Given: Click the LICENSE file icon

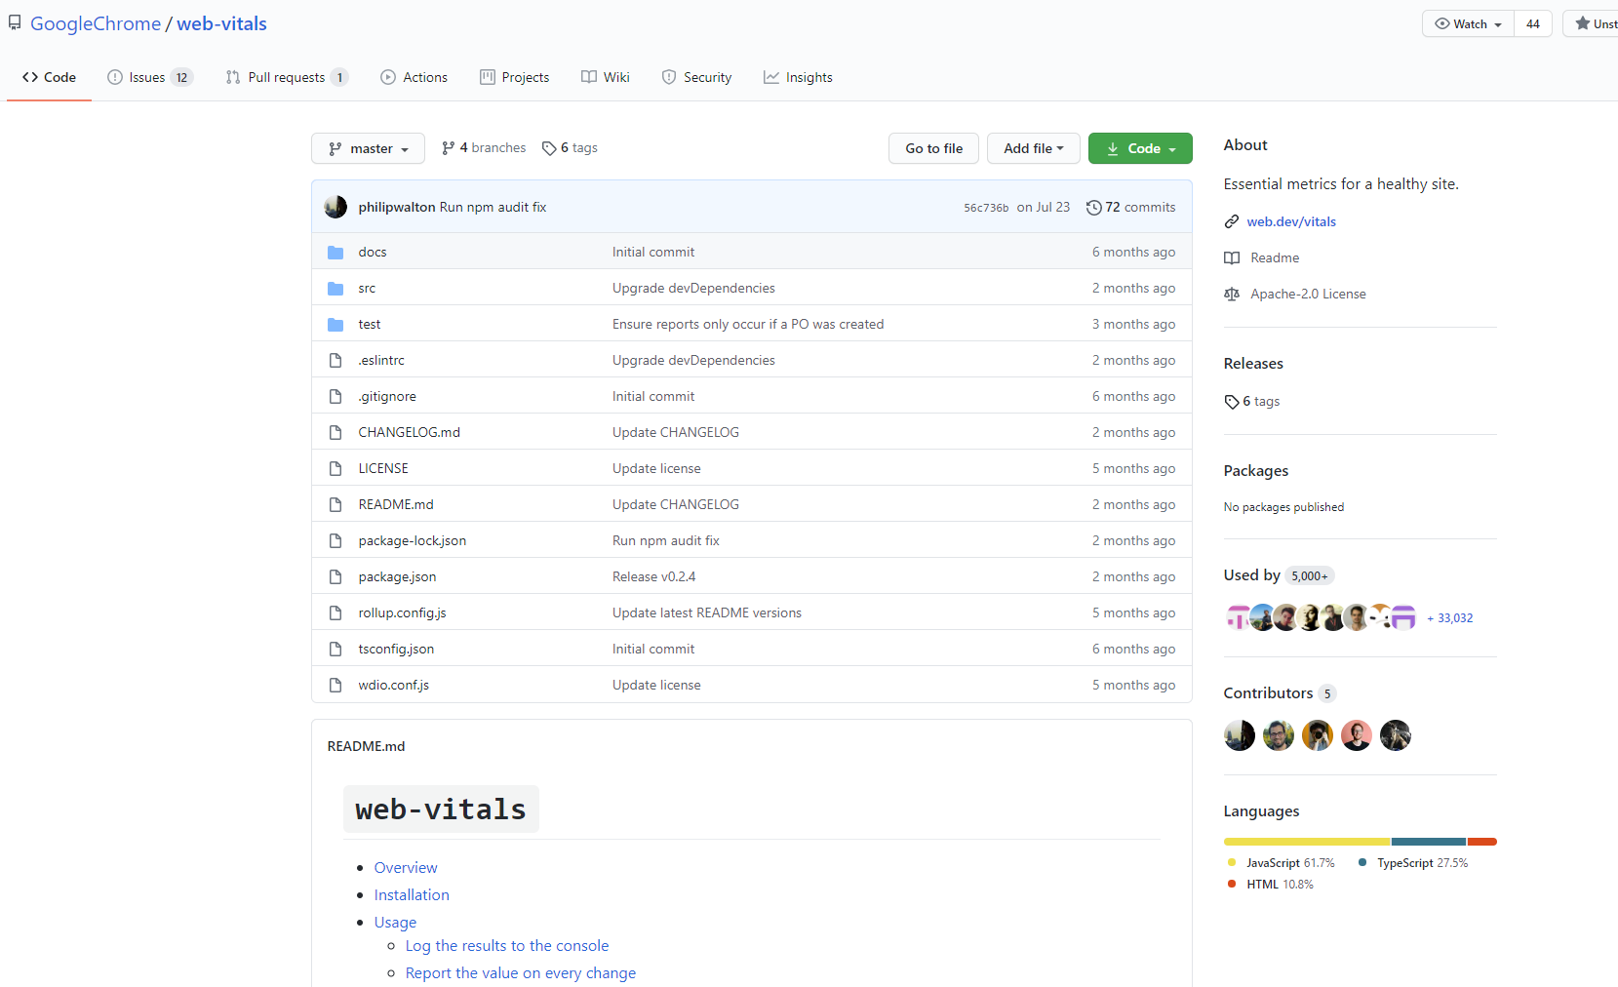Looking at the screenshot, I should [335, 468].
